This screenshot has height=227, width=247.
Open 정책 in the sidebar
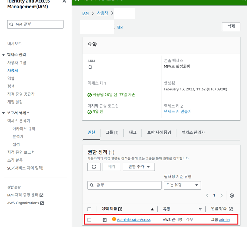tap(11, 86)
